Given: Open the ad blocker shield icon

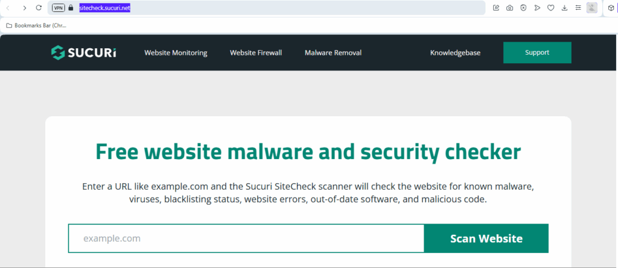Looking at the screenshot, I should 523,8.
